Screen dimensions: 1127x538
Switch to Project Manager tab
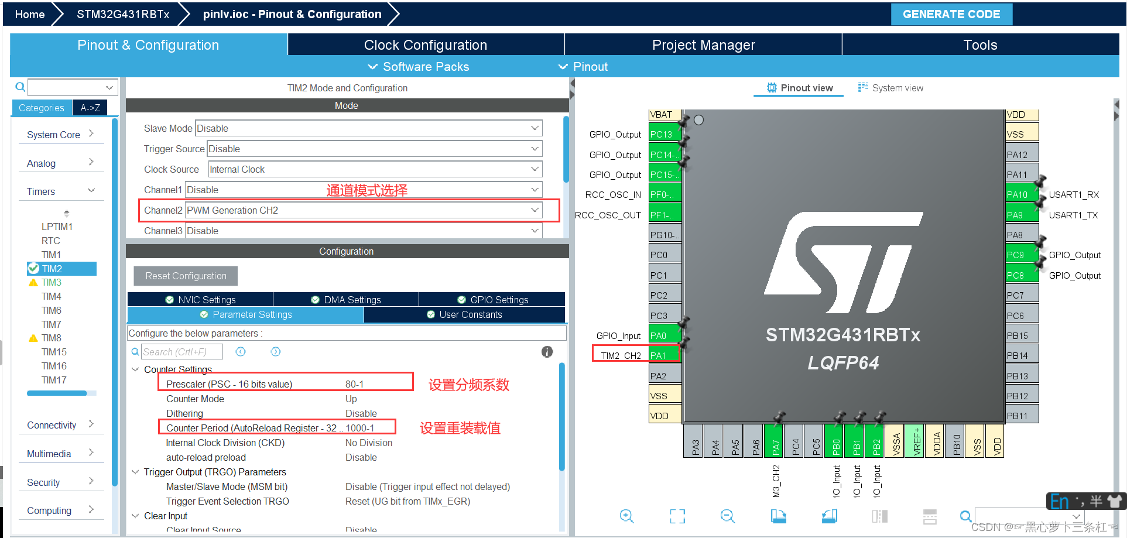703,45
